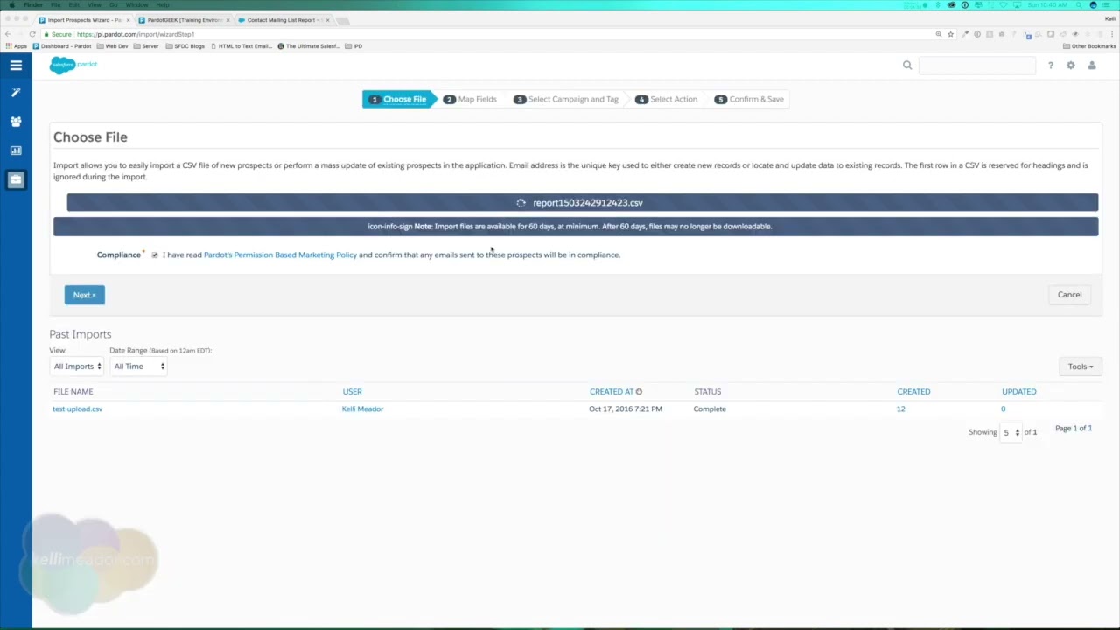Viewport: 1120px width, 630px height.
Task: Open the SFDC Blogs bookmarks folder
Action: coord(185,46)
